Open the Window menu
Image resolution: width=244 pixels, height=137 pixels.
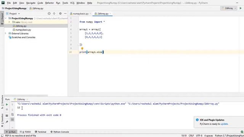click(x=80, y=3)
